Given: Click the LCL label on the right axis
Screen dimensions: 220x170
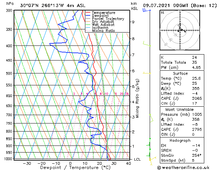Looking at the screenshot, I should (138, 159).
